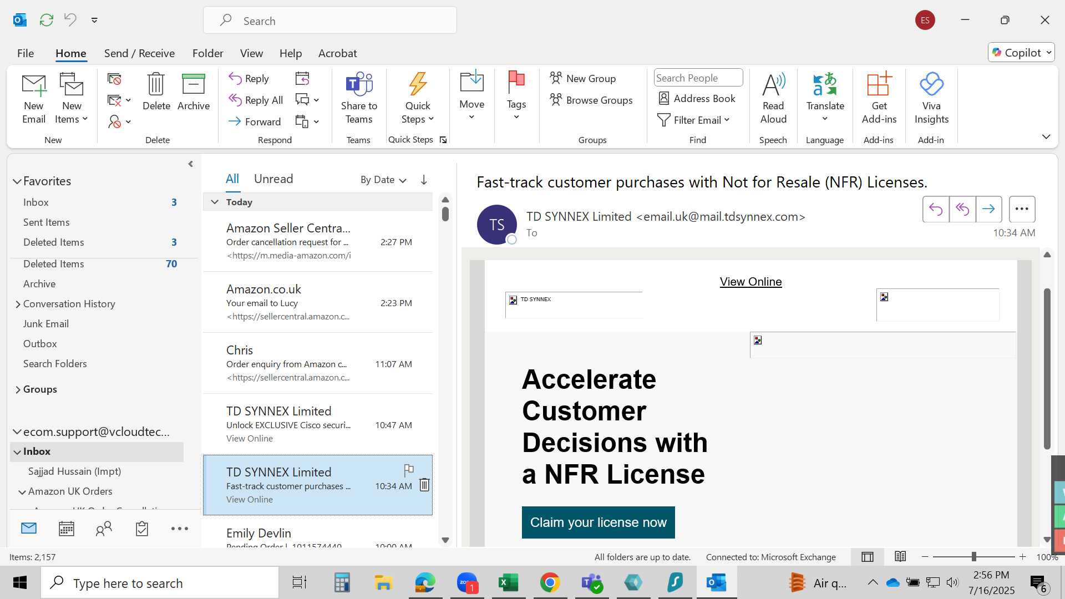1065x599 pixels.
Task: Open Viva Insights add-in
Action: 931,100
